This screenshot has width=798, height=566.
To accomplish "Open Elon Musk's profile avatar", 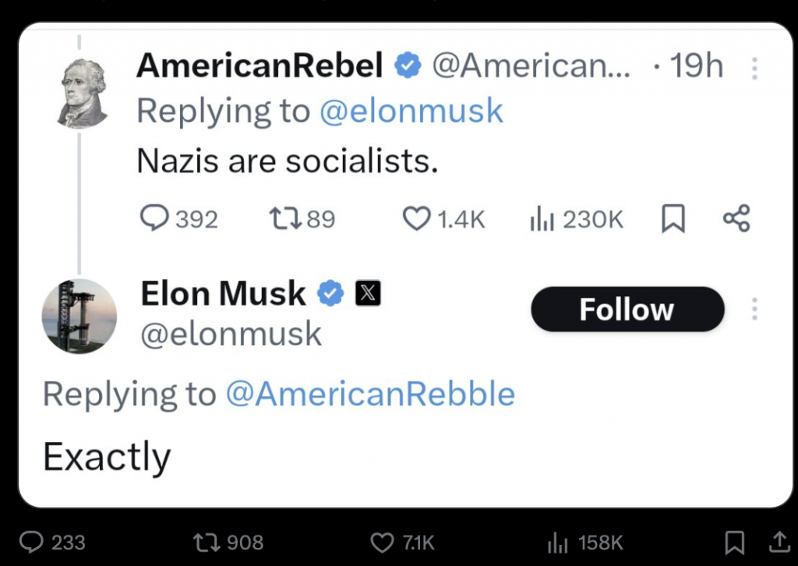I will click(79, 316).
